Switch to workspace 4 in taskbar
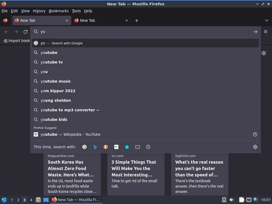272x204 pixels. pos(31,200)
